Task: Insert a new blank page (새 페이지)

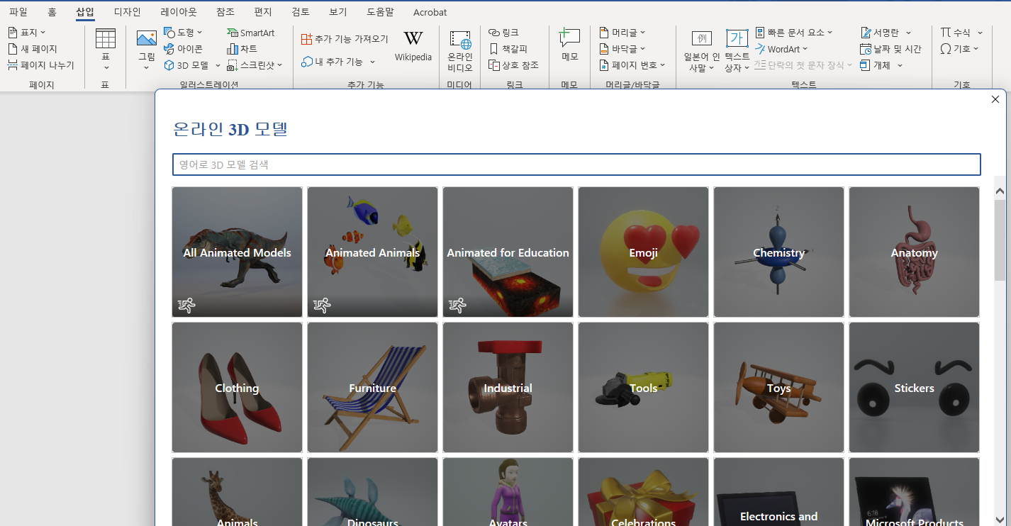Action: [x=33, y=49]
